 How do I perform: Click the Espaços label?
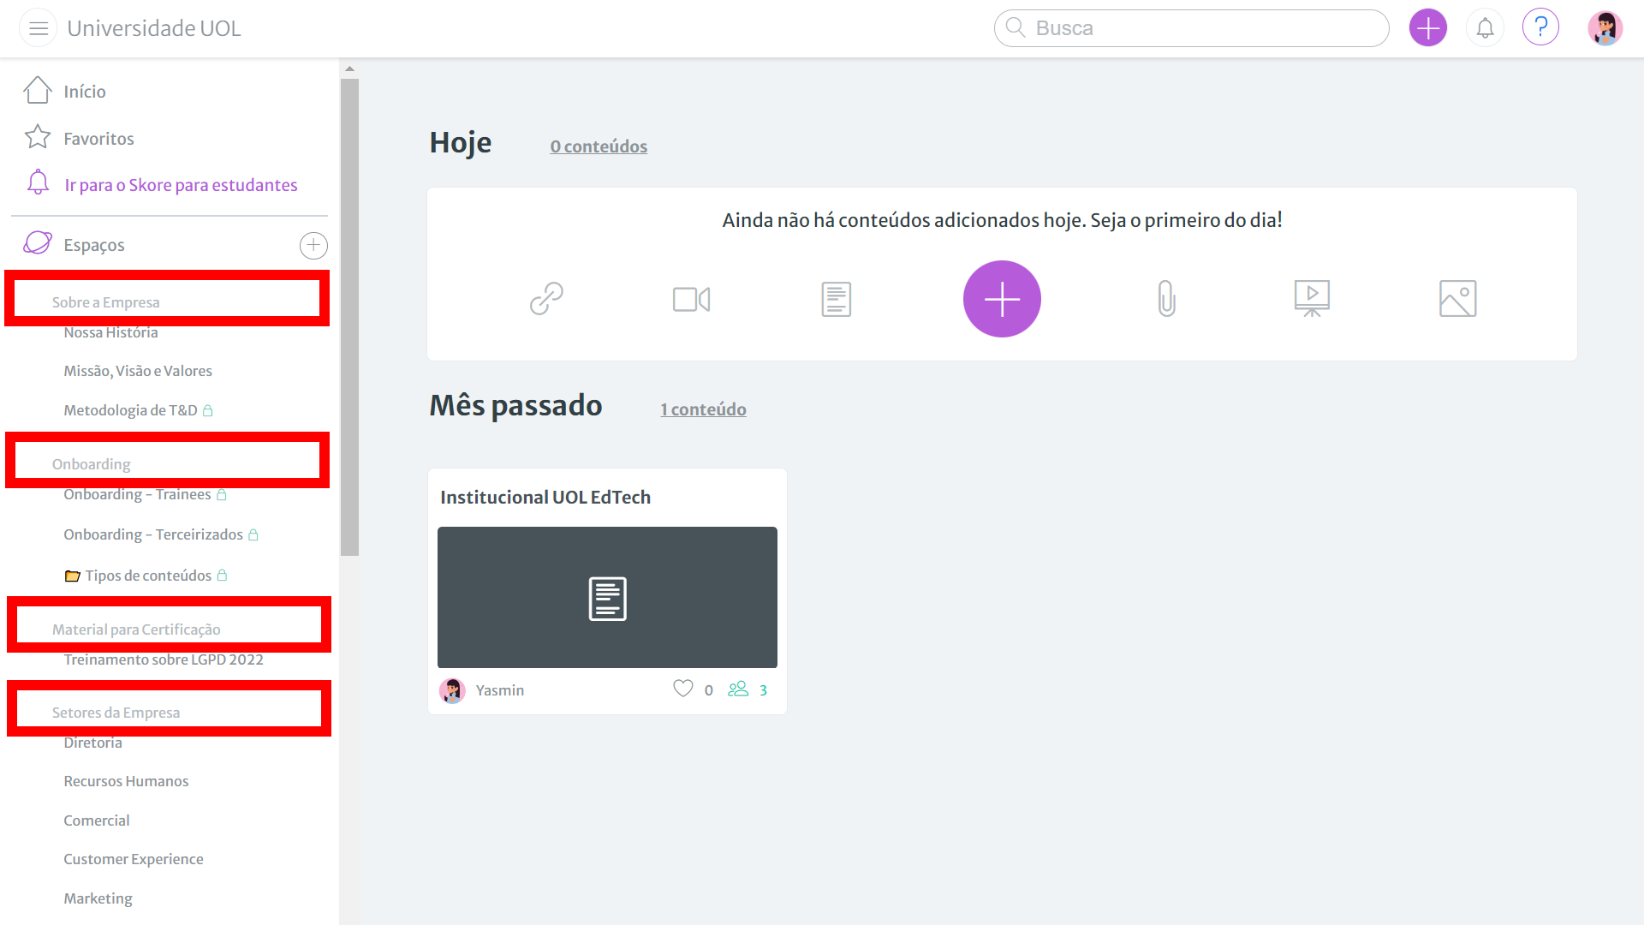tap(94, 245)
